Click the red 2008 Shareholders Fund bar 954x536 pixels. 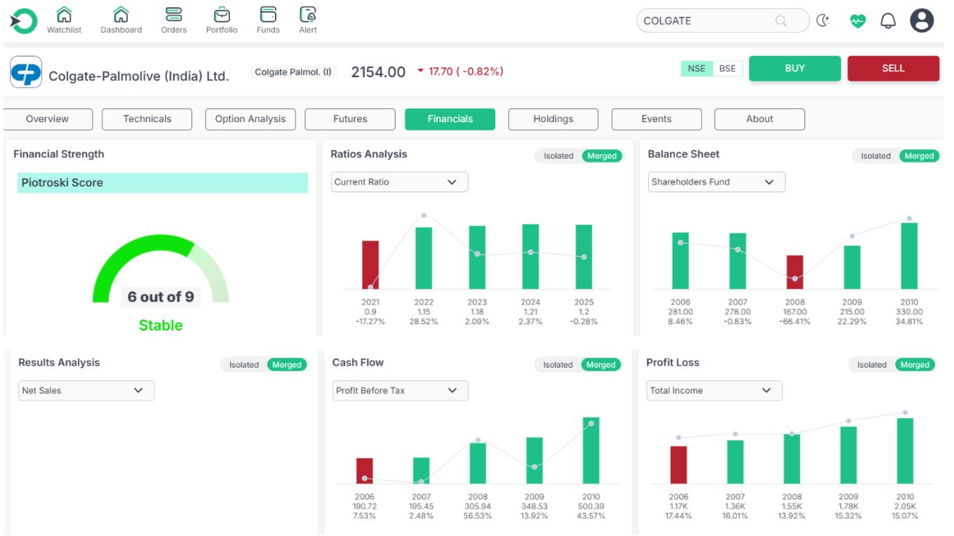795,272
